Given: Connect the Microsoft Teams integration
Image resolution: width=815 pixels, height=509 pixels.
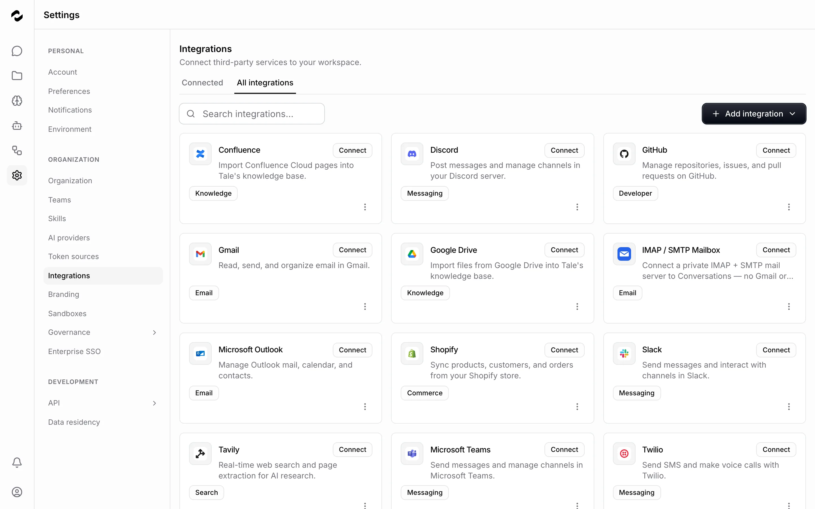Looking at the screenshot, I should tap(564, 449).
